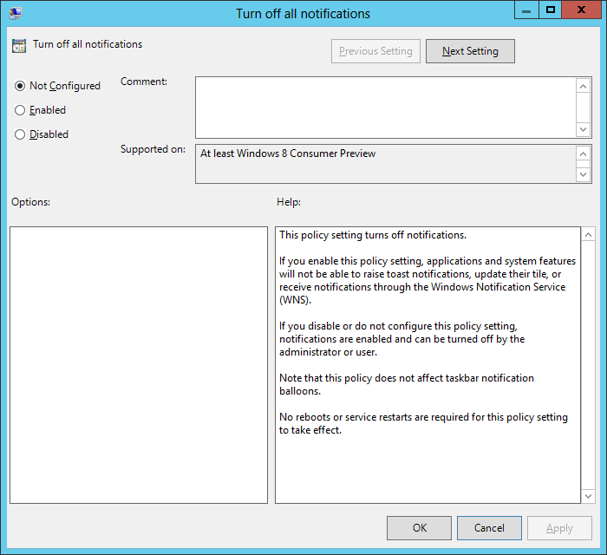Minimize the policy dialog window
This screenshot has height=555, width=607.
(525, 10)
